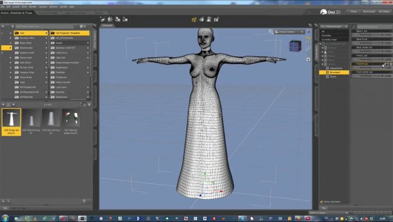Viewport: 393px width, 222px height.
Task: Open the node selection dropdown in Parameters pane
Action: [x=334, y=27]
